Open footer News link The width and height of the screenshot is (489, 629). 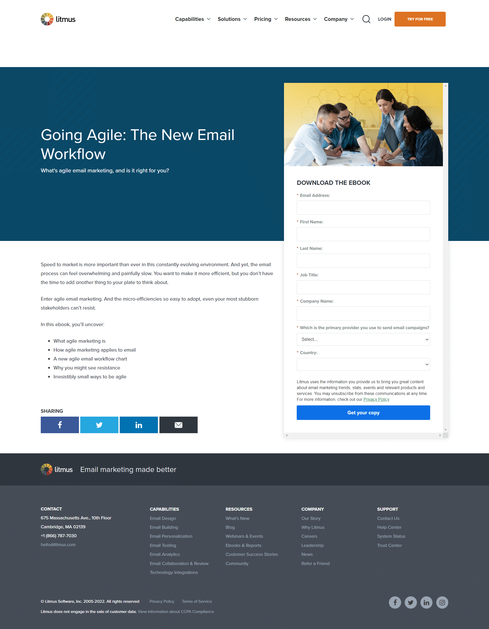307,554
